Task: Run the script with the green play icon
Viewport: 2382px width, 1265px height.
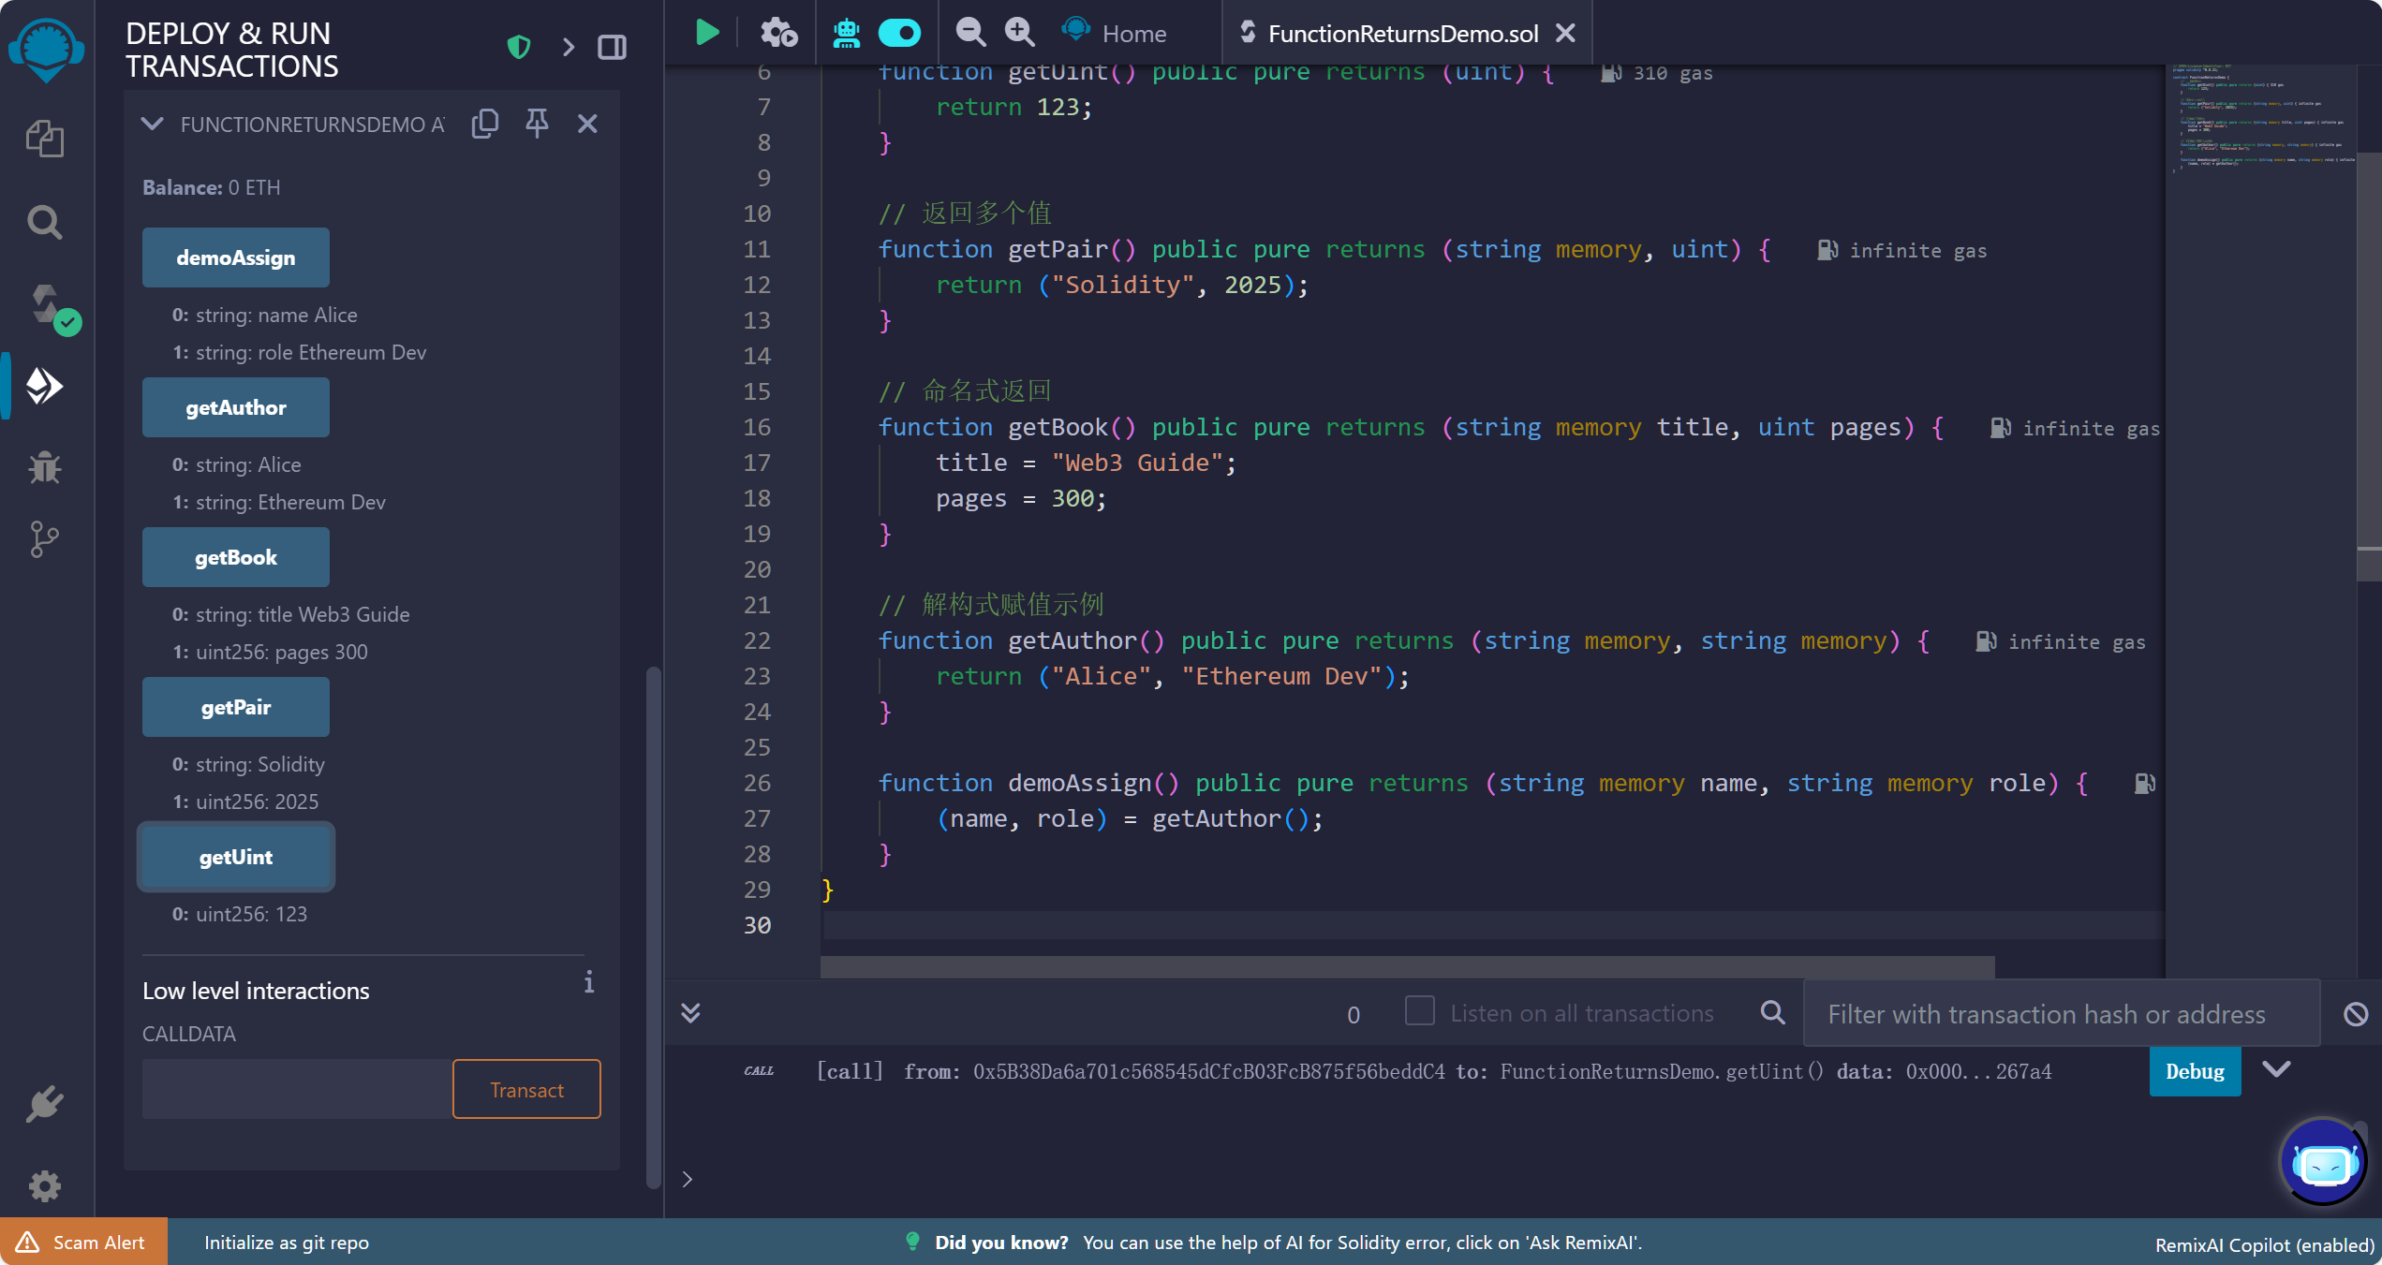Action: pos(706,31)
